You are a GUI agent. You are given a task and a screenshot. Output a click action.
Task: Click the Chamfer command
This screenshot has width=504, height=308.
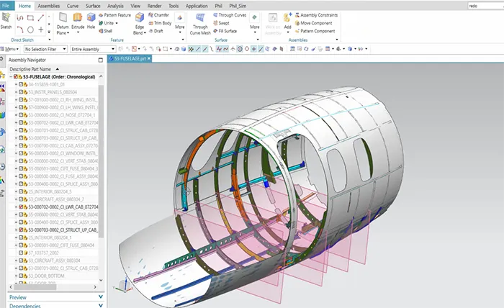[159, 15]
